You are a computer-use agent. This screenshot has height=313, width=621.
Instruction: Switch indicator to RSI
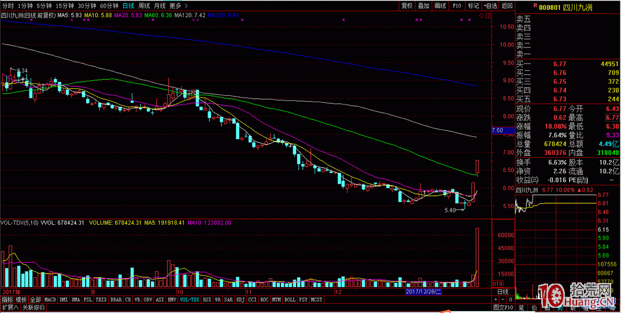click(207, 300)
